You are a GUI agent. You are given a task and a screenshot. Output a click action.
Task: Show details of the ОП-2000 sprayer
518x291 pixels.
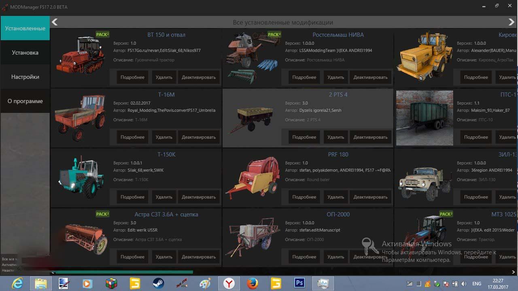pyautogui.click(x=304, y=257)
